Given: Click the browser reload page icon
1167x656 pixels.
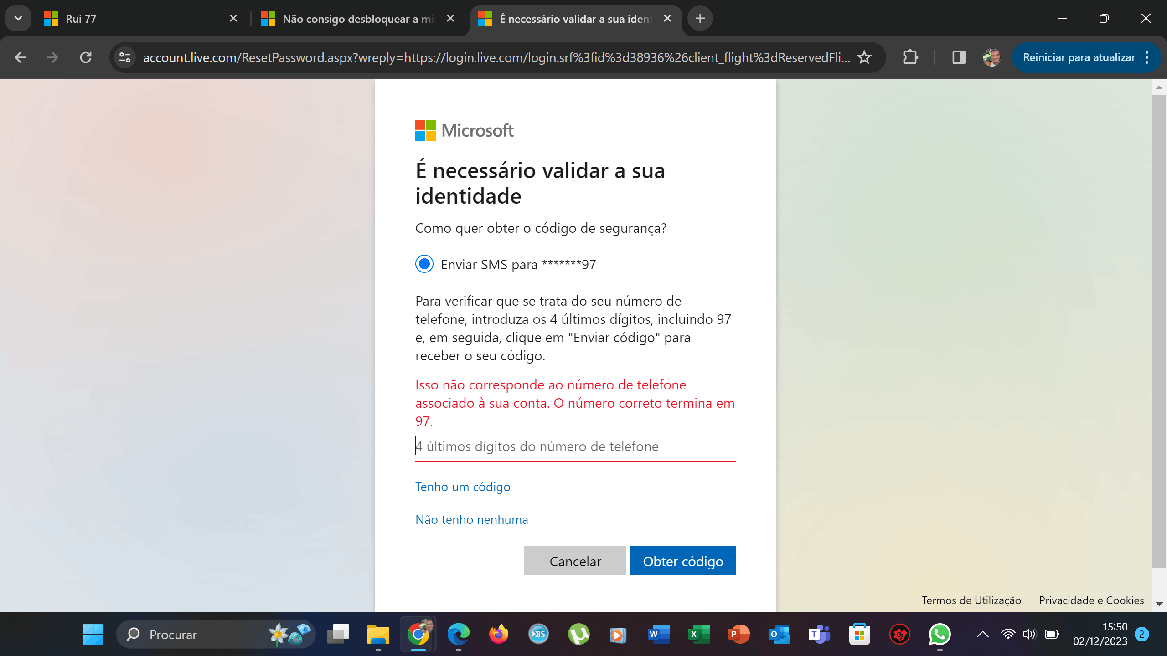Looking at the screenshot, I should pos(86,57).
